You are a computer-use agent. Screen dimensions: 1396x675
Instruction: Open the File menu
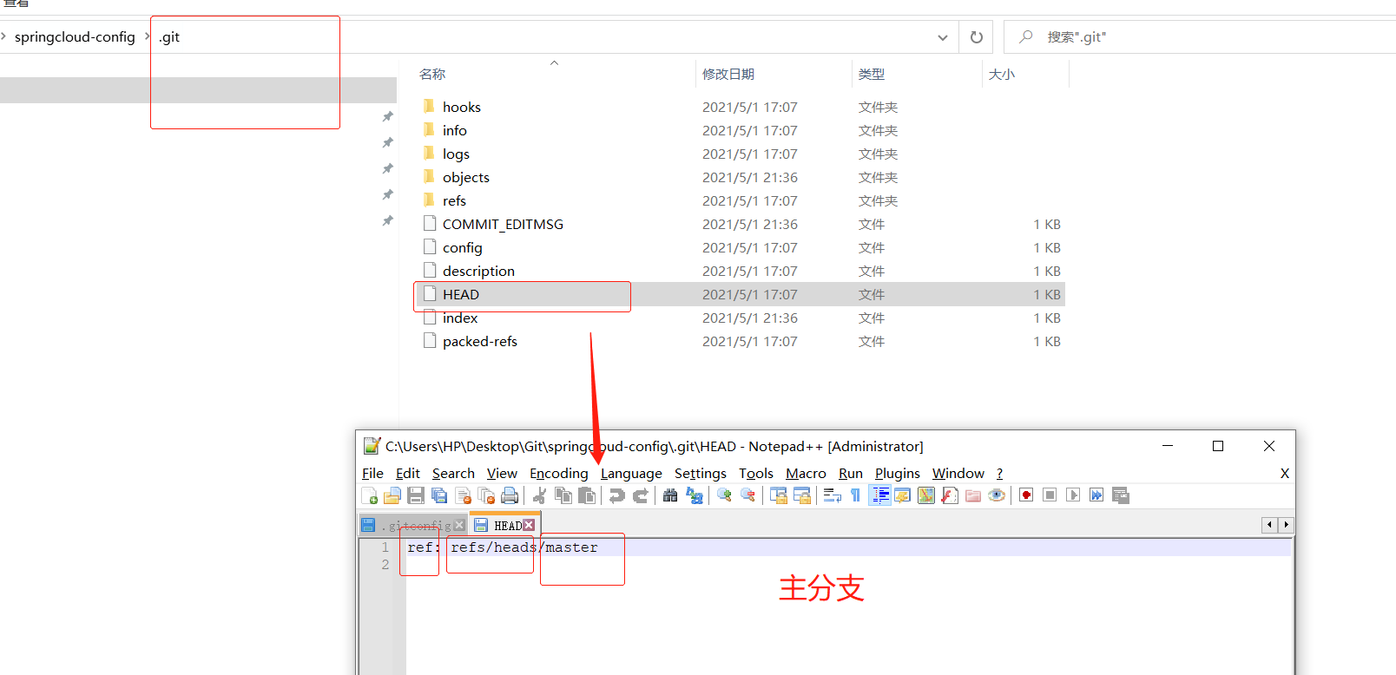pyautogui.click(x=372, y=473)
